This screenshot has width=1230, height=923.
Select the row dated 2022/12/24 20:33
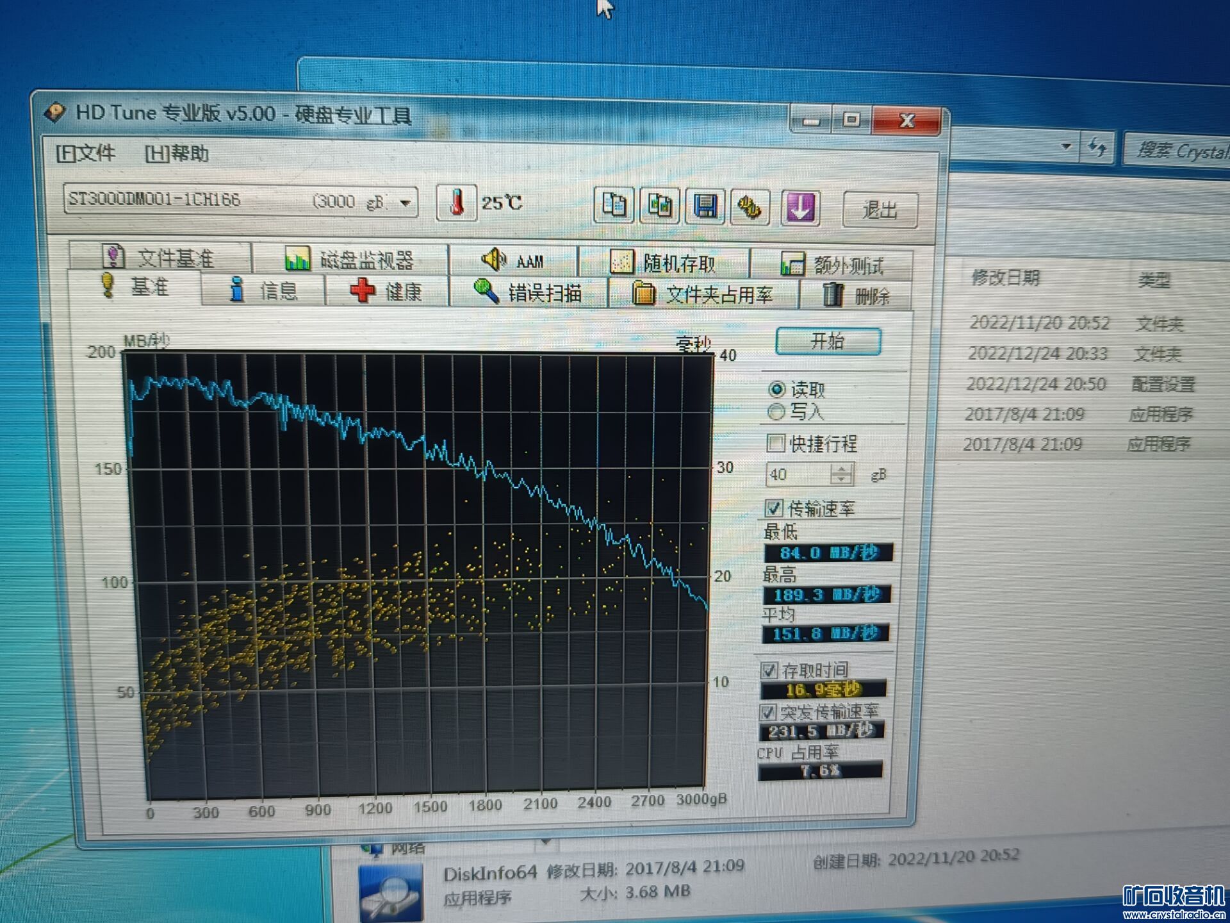1083,353
